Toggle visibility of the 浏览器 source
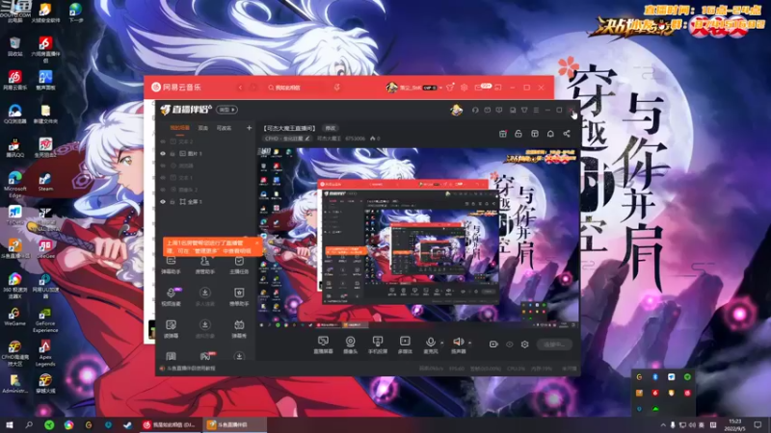This screenshot has width=771, height=433. (163, 166)
